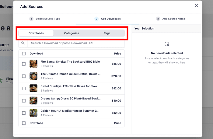
Task: Click the Greens & Glory thumbnail
Action: pyautogui.click(x=33, y=101)
